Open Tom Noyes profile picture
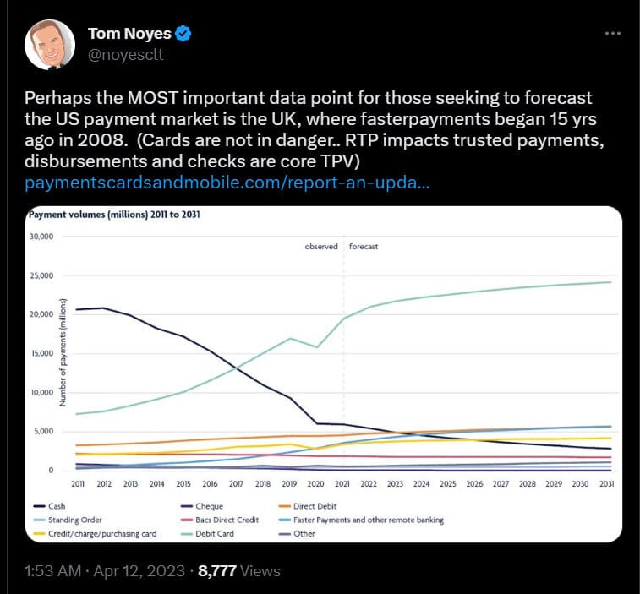 pyautogui.click(x=51, y=44)
